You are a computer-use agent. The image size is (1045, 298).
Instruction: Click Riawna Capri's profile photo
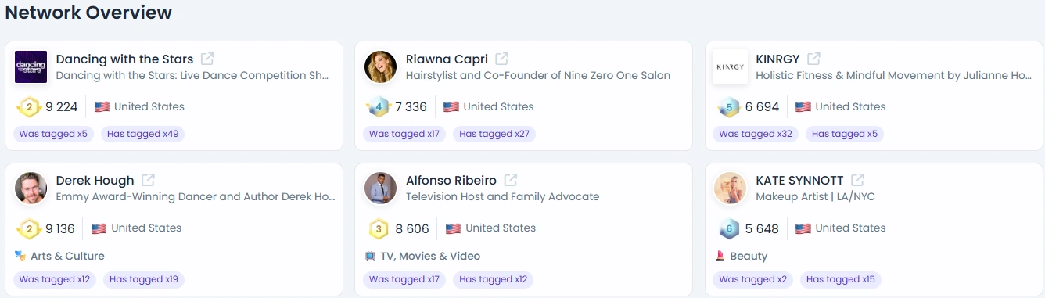pyautogui.click(x=381, y=66)
